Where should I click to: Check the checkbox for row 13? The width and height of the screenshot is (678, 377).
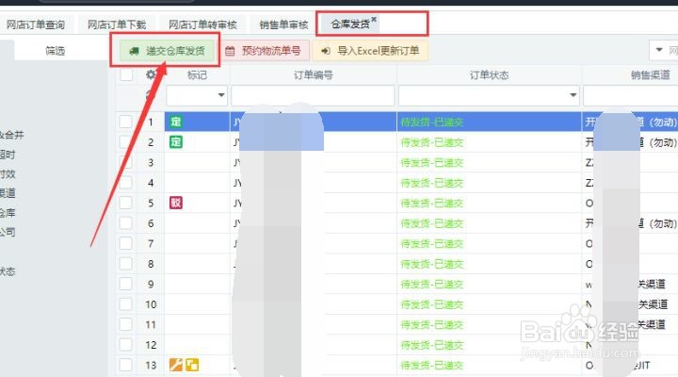point(126,365)
